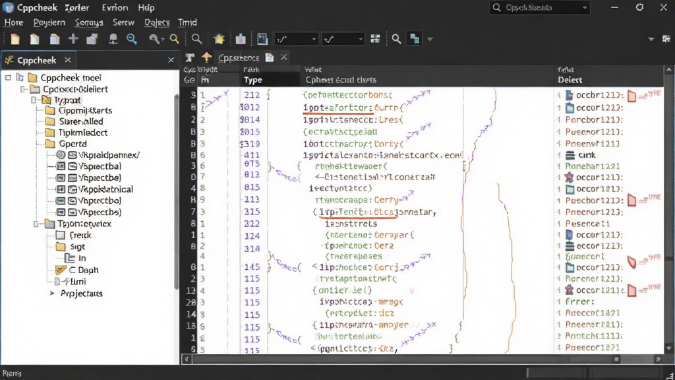Open the Serw menu
This screenshot has height=380, width=675.
pos(123,22)
